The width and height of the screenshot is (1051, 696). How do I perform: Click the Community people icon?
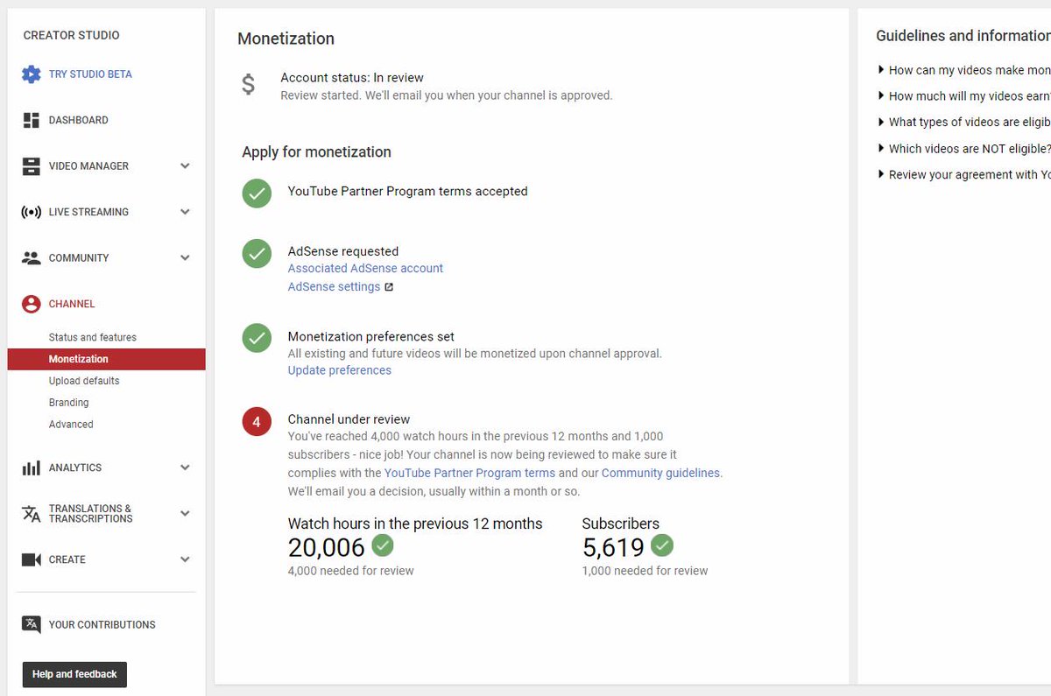point(32,258)
